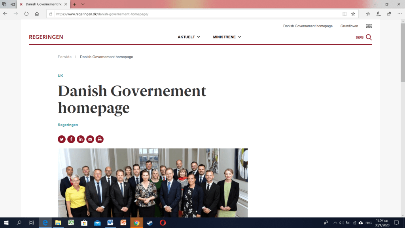
Task: Switch language via UK flag icon
Action: click(x=369, y=26)
